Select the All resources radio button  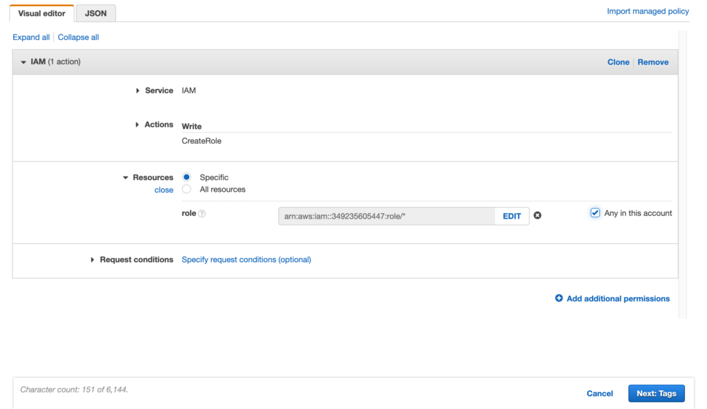(x=186, y=189)
